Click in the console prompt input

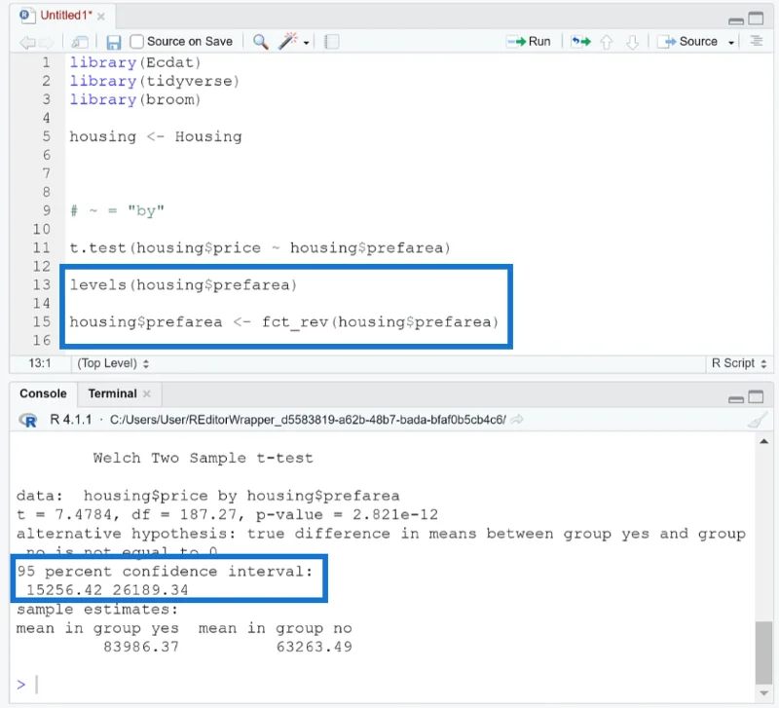388,685
